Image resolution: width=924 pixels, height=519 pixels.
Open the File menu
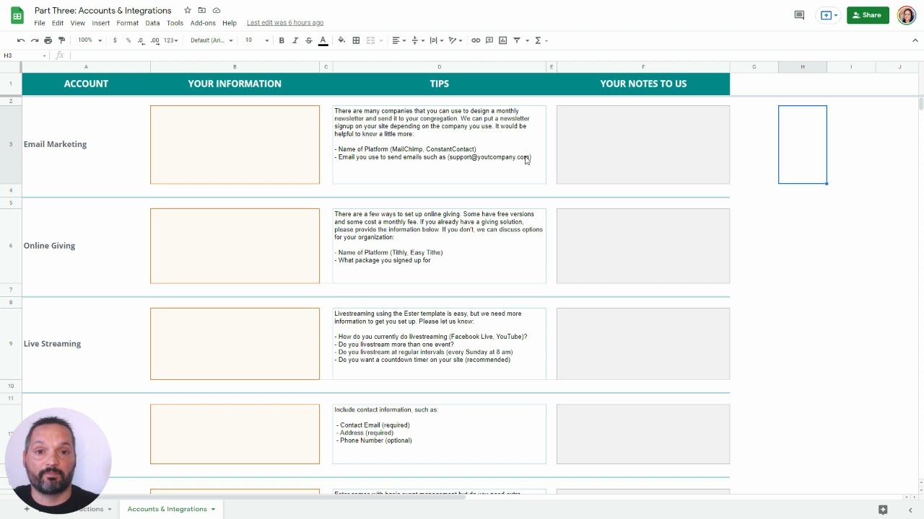pyautogui.click(x=40, y=23)
